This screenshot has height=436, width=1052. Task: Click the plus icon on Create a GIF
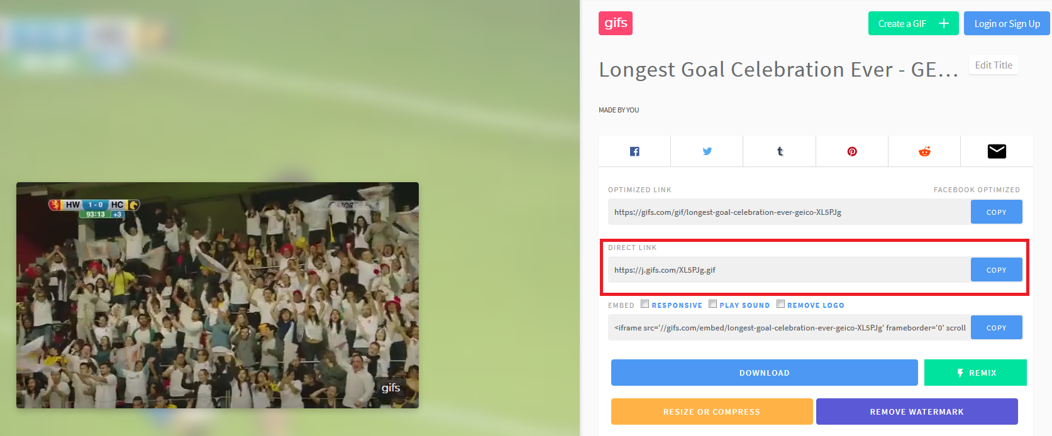[x=944, y=23]
